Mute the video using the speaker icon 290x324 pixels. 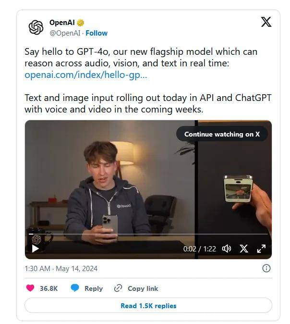tap(227, 249)
